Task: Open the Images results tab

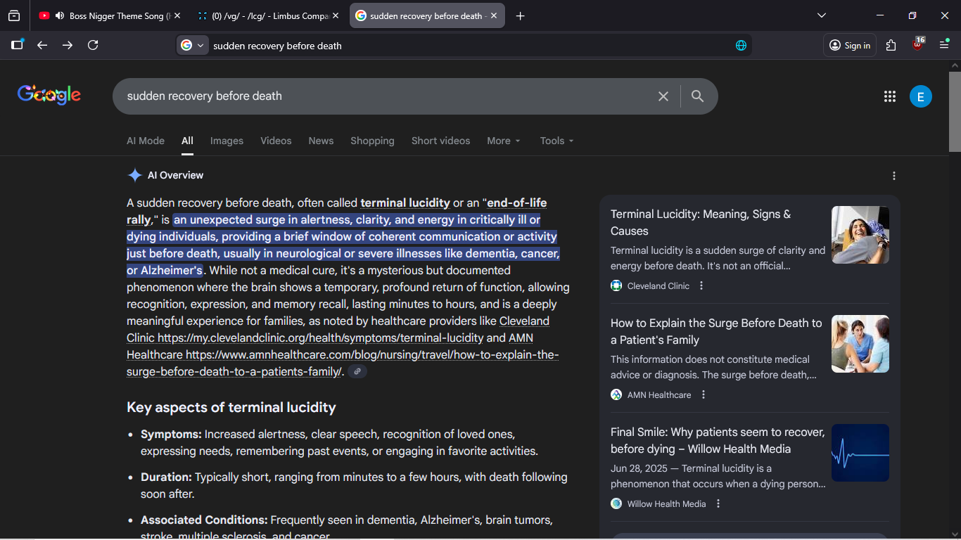Action: pos(227,141)
